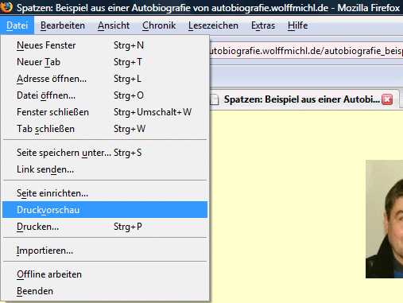The width and height of the screenshot is (403, 303).
Task: Click the page icon on Spatzen tab
Action: pos(215,100)
